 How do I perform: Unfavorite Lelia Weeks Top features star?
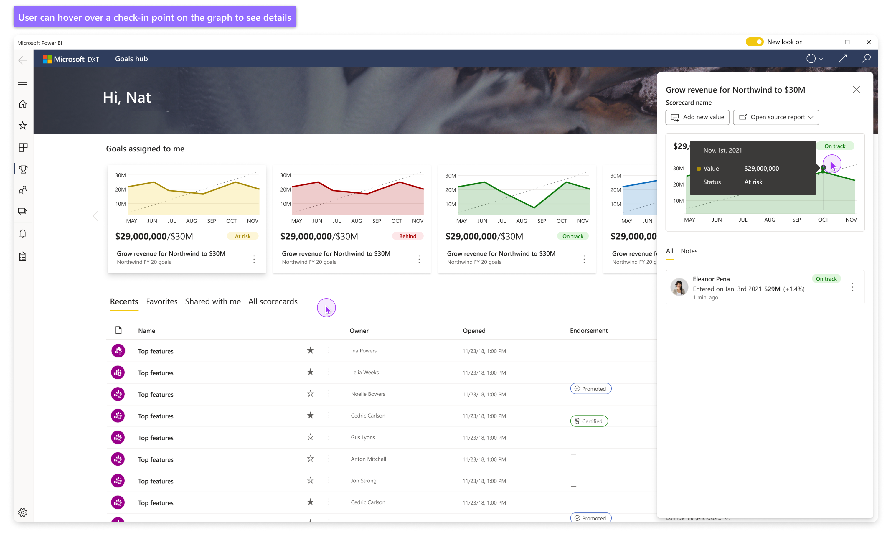[x=311, y=372]
